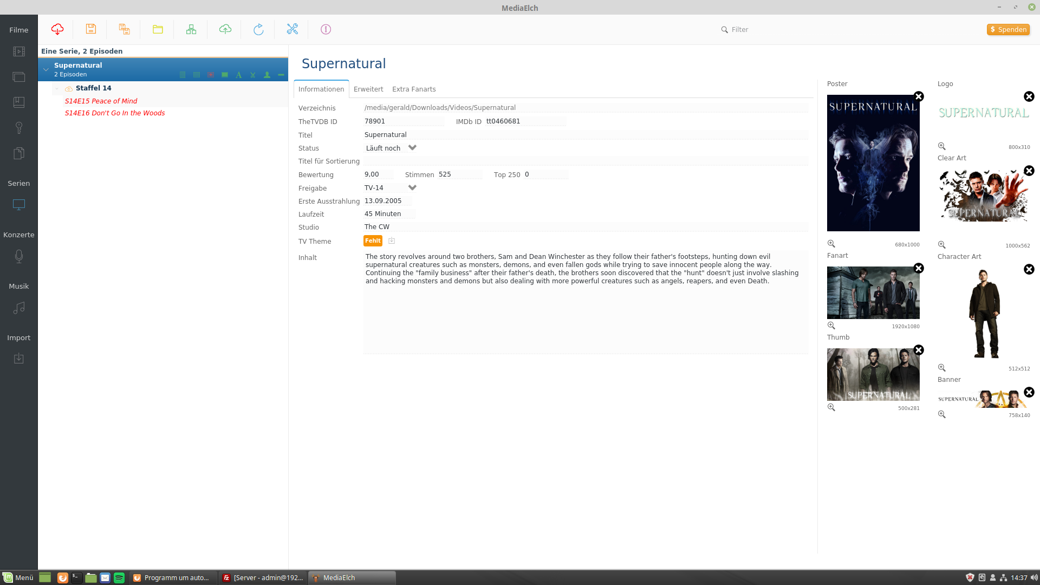Image resolution: width=1040 pixels, height=585 pixels.
Task: Collapse the Supernatural show tree node
Action: pos(46,69)
